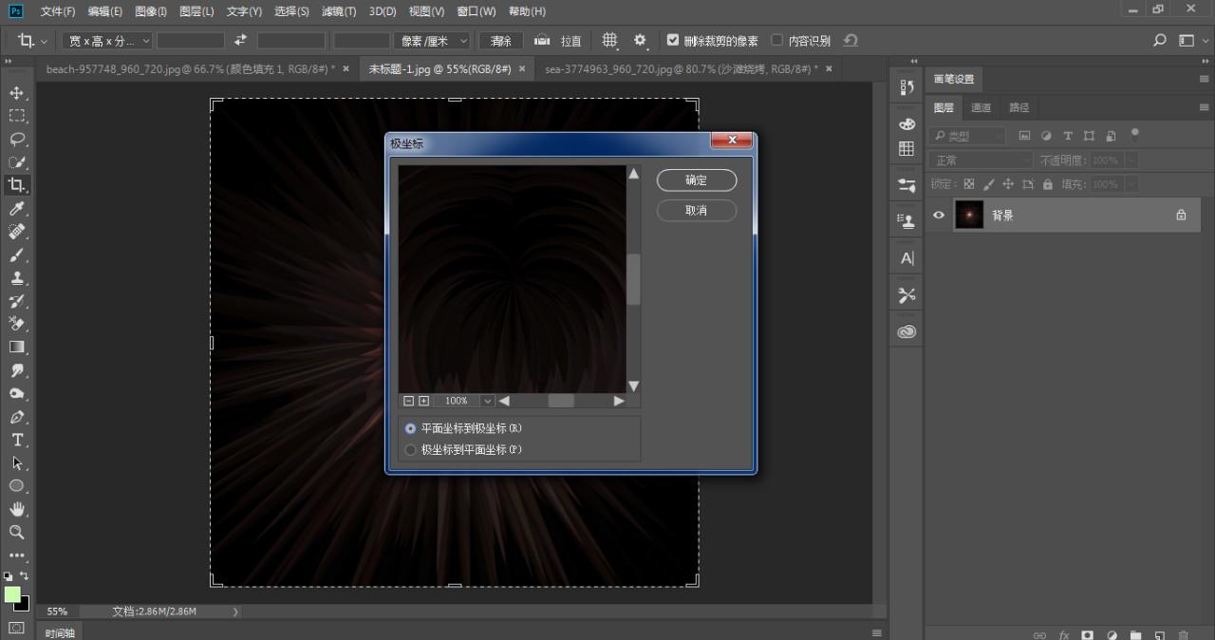
Task: Open the 100% preview zoom dropdown
Action: click(x=487, y=401)
